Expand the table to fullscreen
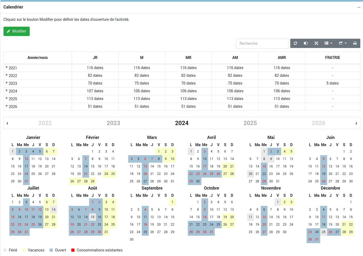The image size is (363, 256). pyautogui.click(x=316, y=43)
